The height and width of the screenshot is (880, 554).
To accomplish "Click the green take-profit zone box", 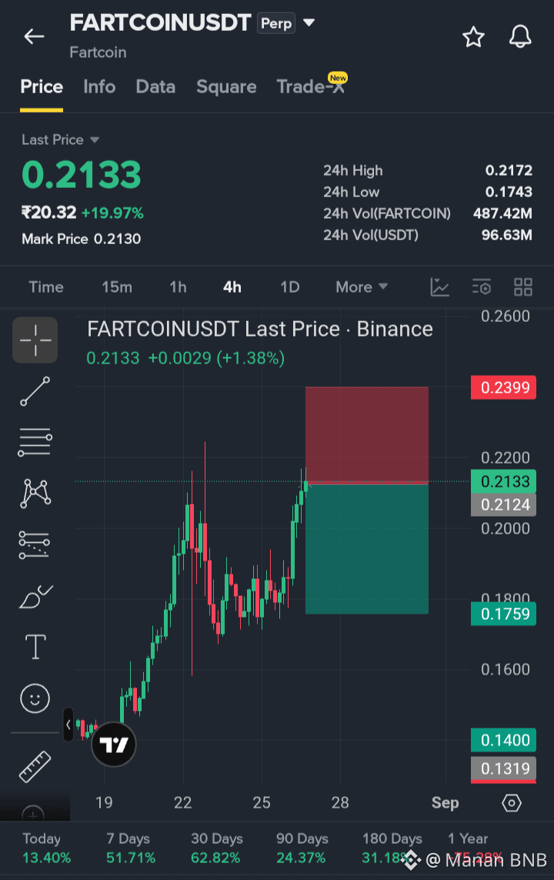I will 367,548.
